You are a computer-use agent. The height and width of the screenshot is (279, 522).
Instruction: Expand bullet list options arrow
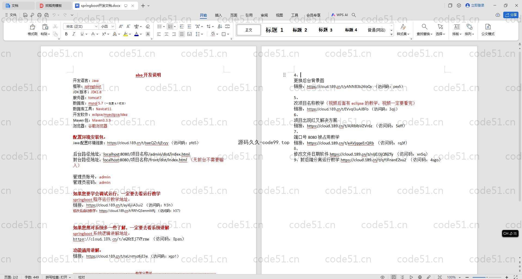pyautogui.click(x=164, y=26)
